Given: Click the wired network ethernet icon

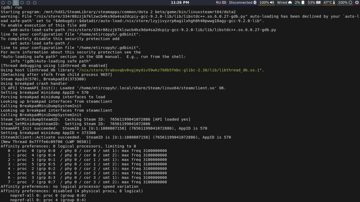Looking at the screenshot, I should [290, 3].
